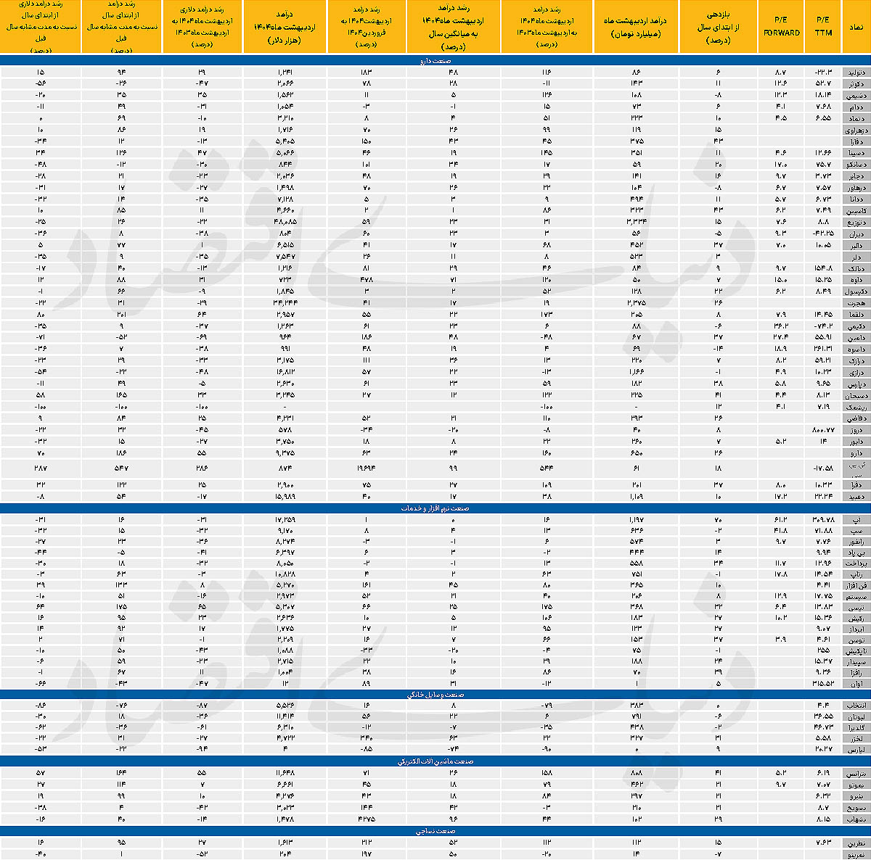Click the symbol 'دسانکو'
This screenshot has height=860, width=871.
[x=856, y=164]
